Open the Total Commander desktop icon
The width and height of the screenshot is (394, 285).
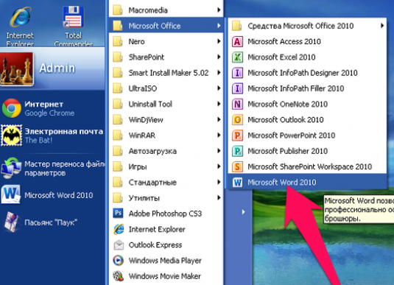tap(73, 25)
